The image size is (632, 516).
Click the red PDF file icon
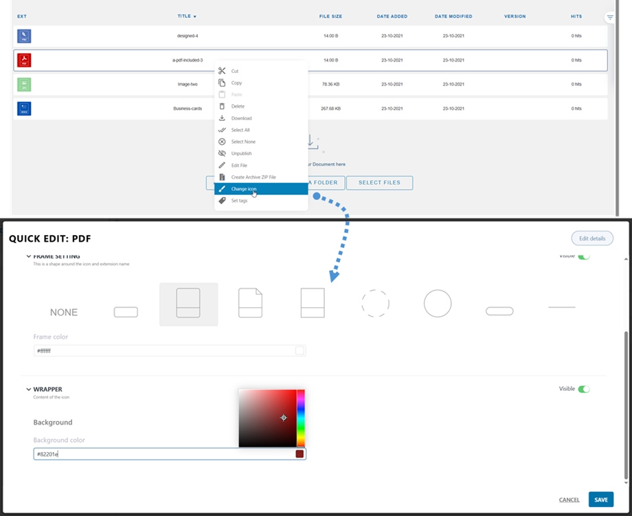pos(24,60)
